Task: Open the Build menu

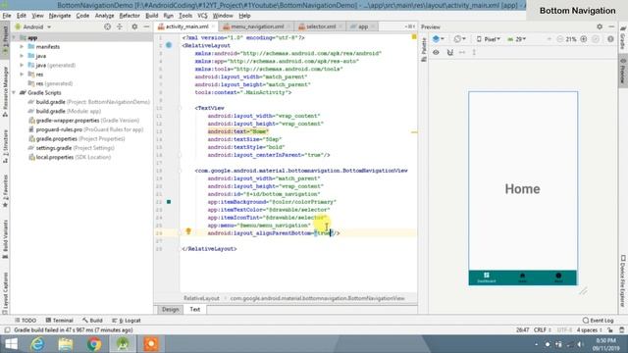Action: [x=151, y=16]
